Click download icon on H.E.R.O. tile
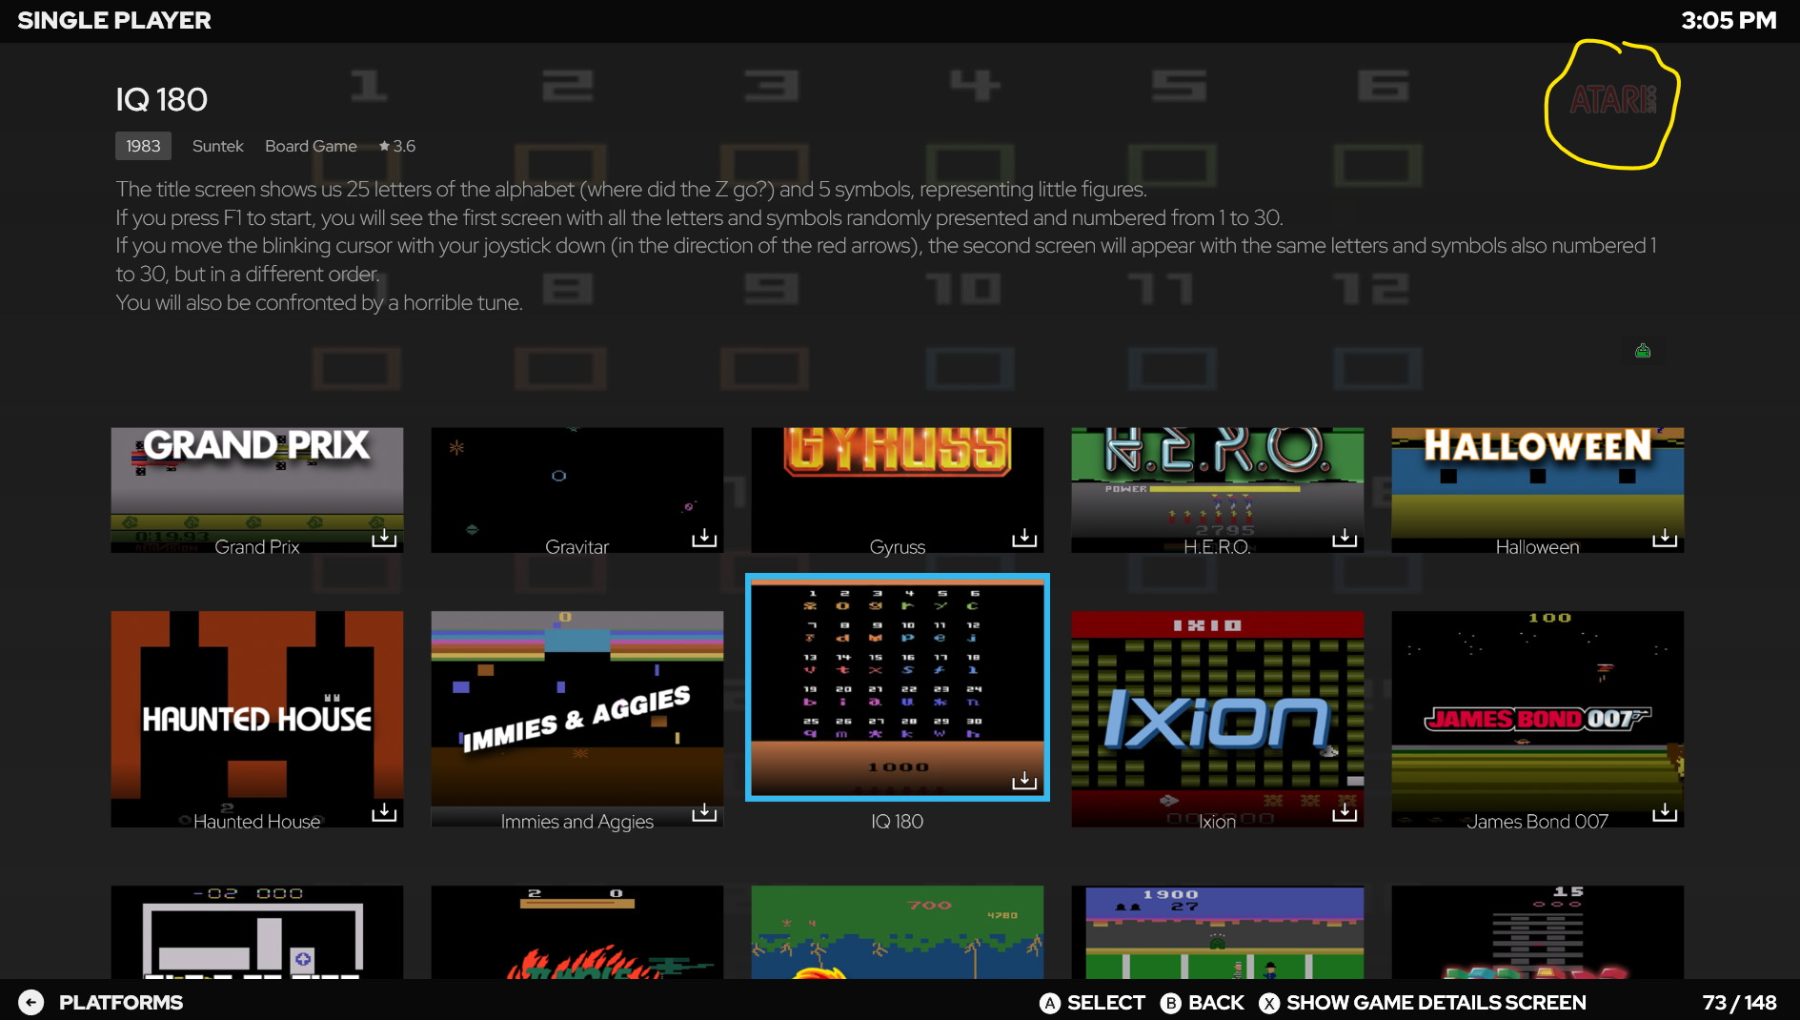 [x=1345, y=538]
